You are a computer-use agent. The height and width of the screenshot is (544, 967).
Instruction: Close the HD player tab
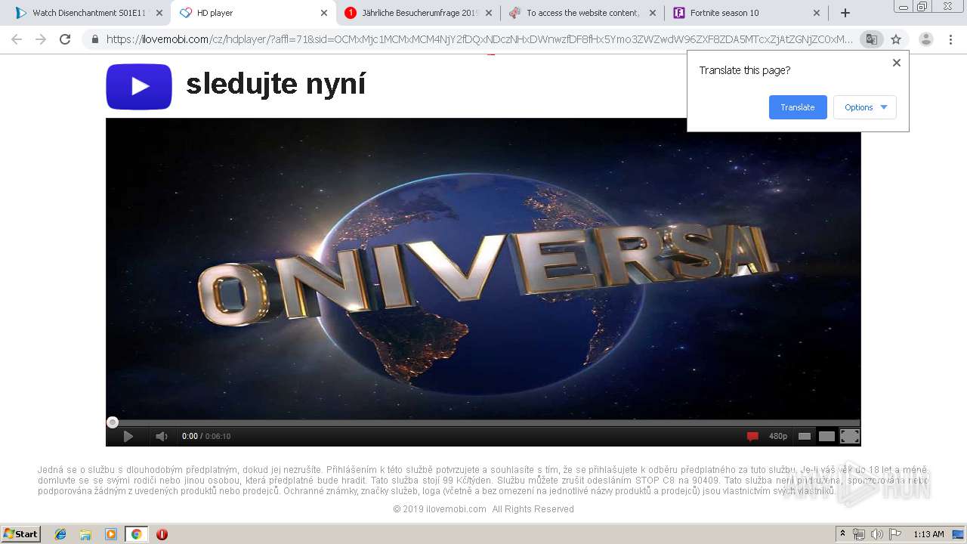coord(324,13)
